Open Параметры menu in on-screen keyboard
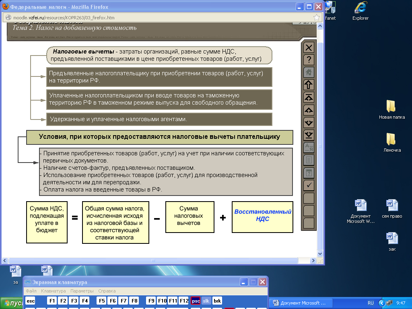The image size is (412, 309). point(82,291)
